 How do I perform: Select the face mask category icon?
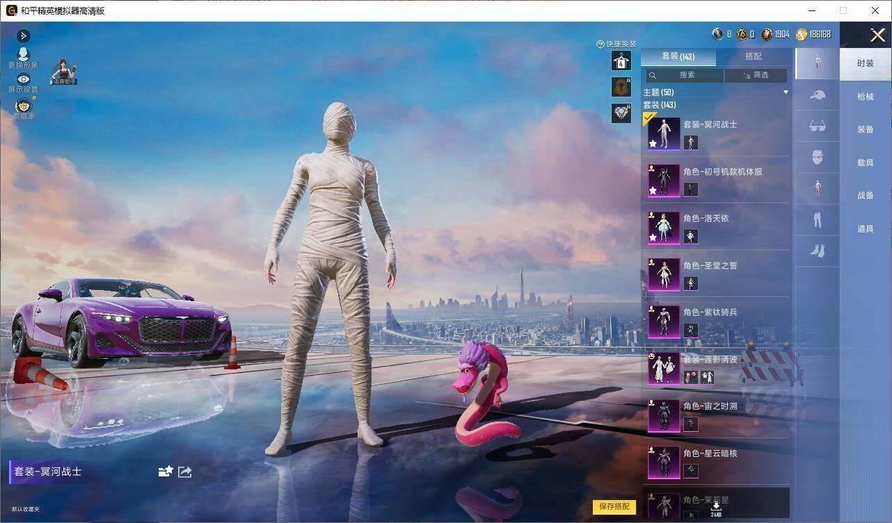[x=818, y=157]
